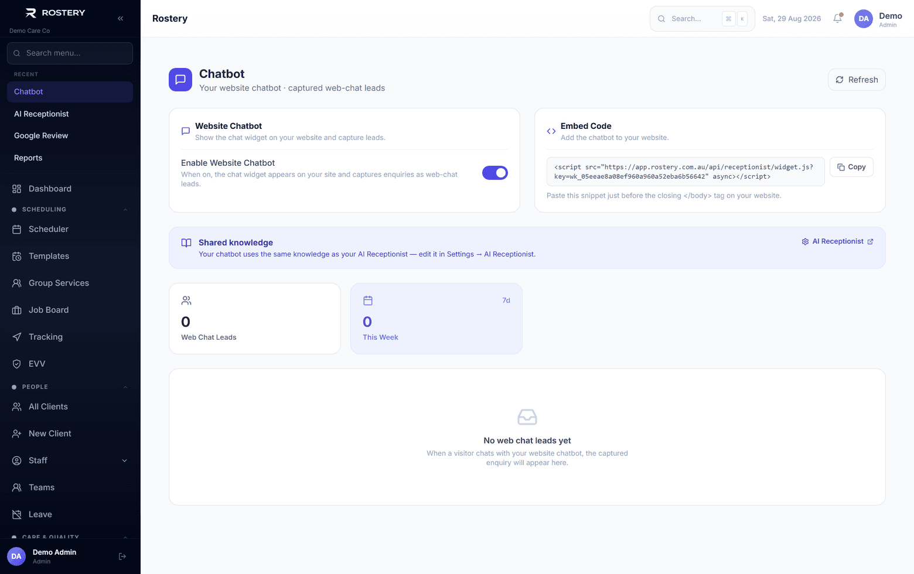Image resolution: width=914 pixels, height=574 pixels.
Task: Click the Leave calendar-off icon
Action: (17, 514)
